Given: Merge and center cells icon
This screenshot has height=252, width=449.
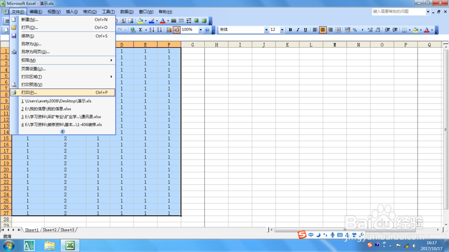Looking at the screenshot, I should pos(338,30).
